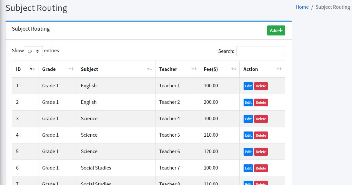Click the 110.00 fee in Teacher 5 row
The width and height of the screenshot is (352, 185).
(211, 135)
